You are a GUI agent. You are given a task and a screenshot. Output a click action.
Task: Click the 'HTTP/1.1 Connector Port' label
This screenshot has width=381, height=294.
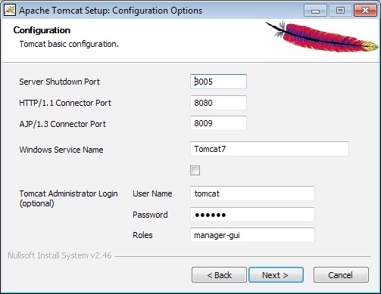click(65, 103)
